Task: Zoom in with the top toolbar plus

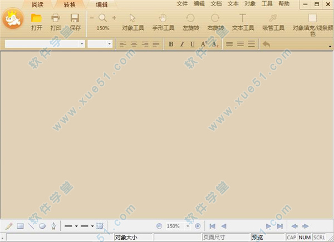Action: click(x=114, y=18)
